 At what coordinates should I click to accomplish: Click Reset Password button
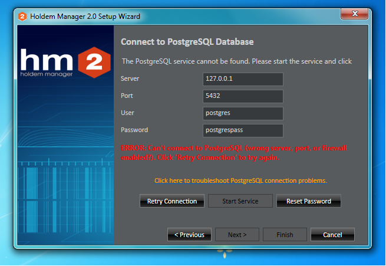point(309,201)
